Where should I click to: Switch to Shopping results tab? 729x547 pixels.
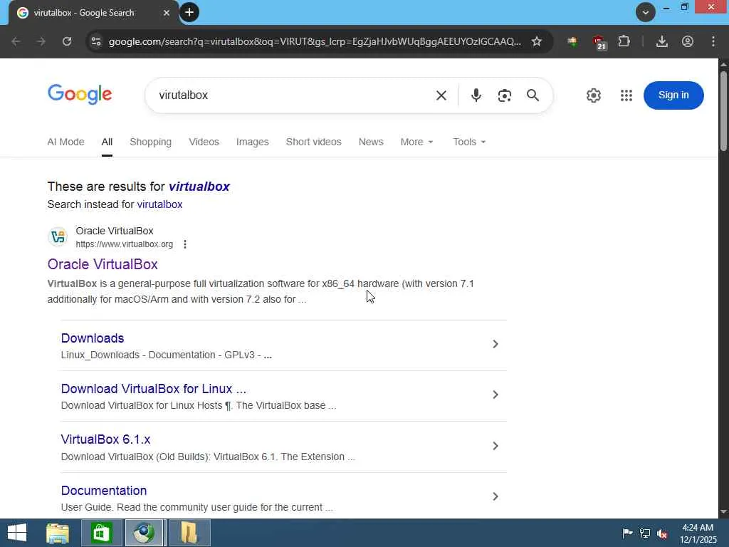[x=151, y=142]
